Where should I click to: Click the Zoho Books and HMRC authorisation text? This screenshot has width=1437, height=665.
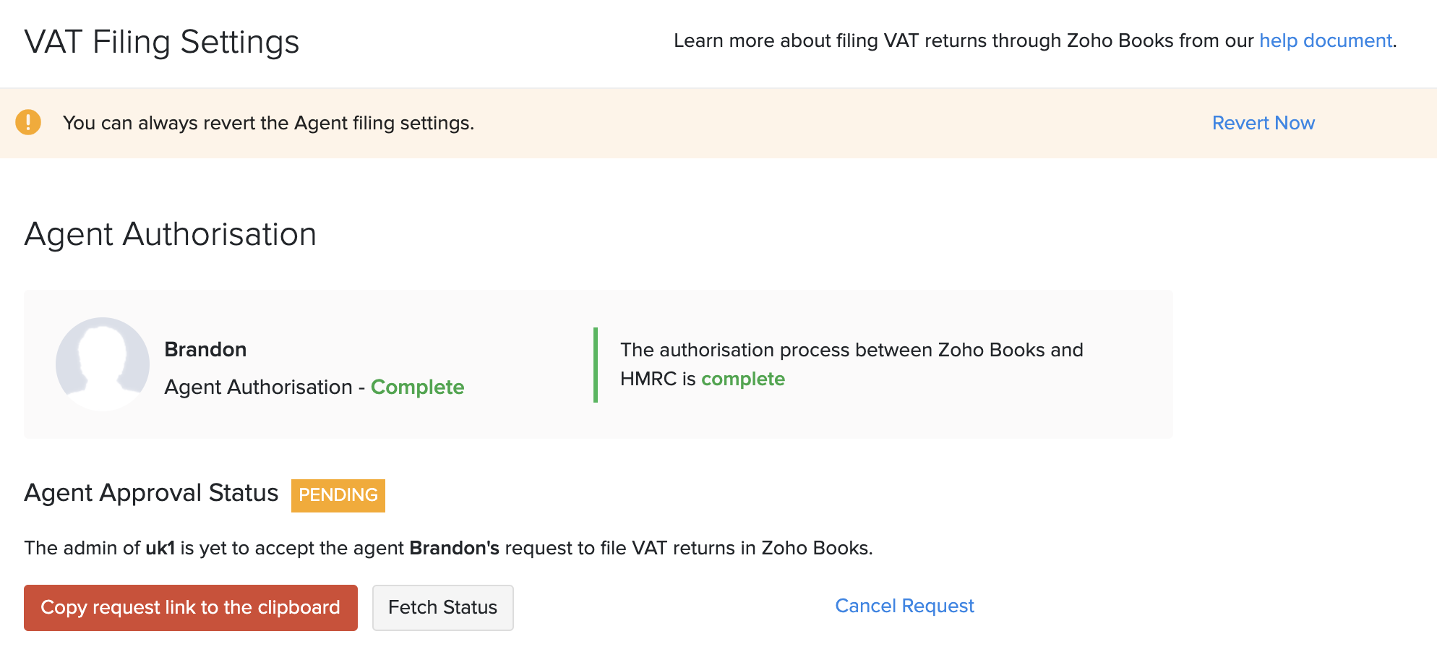pos(851,350)
